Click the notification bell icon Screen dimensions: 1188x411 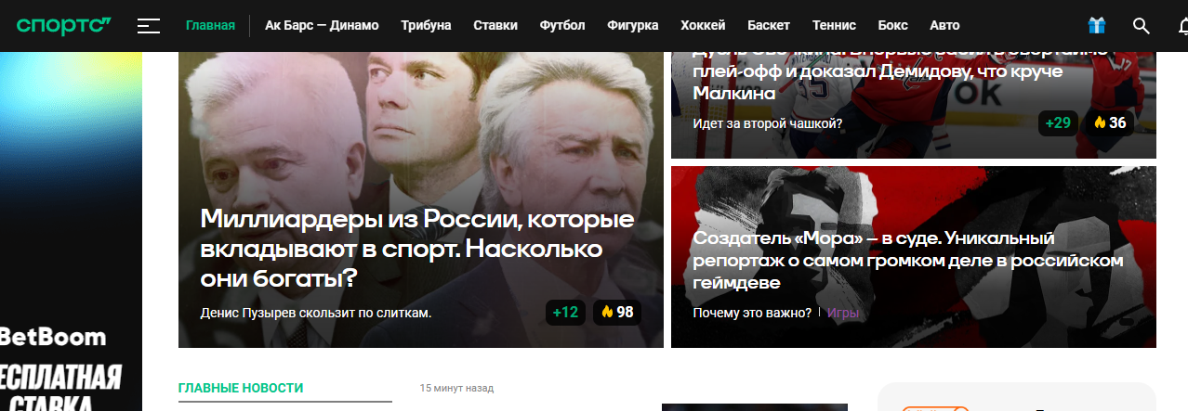[1181, 25]
